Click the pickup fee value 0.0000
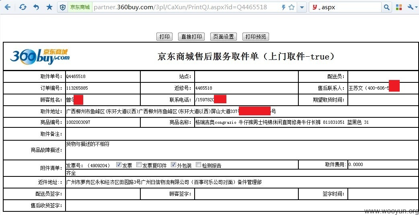 pos(356,164)
